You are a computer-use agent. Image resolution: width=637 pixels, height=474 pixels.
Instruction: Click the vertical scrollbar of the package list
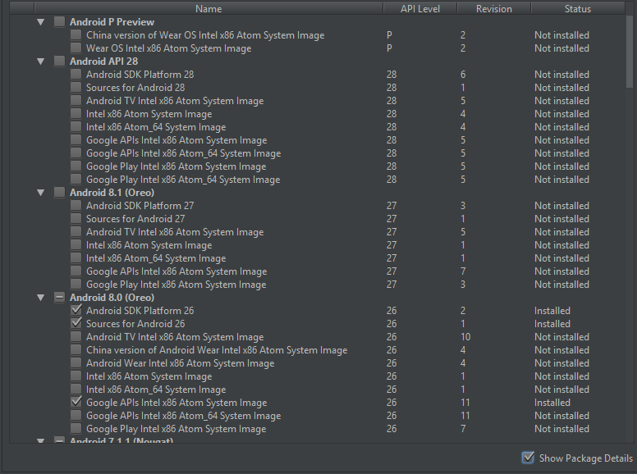tap(630, 49)
